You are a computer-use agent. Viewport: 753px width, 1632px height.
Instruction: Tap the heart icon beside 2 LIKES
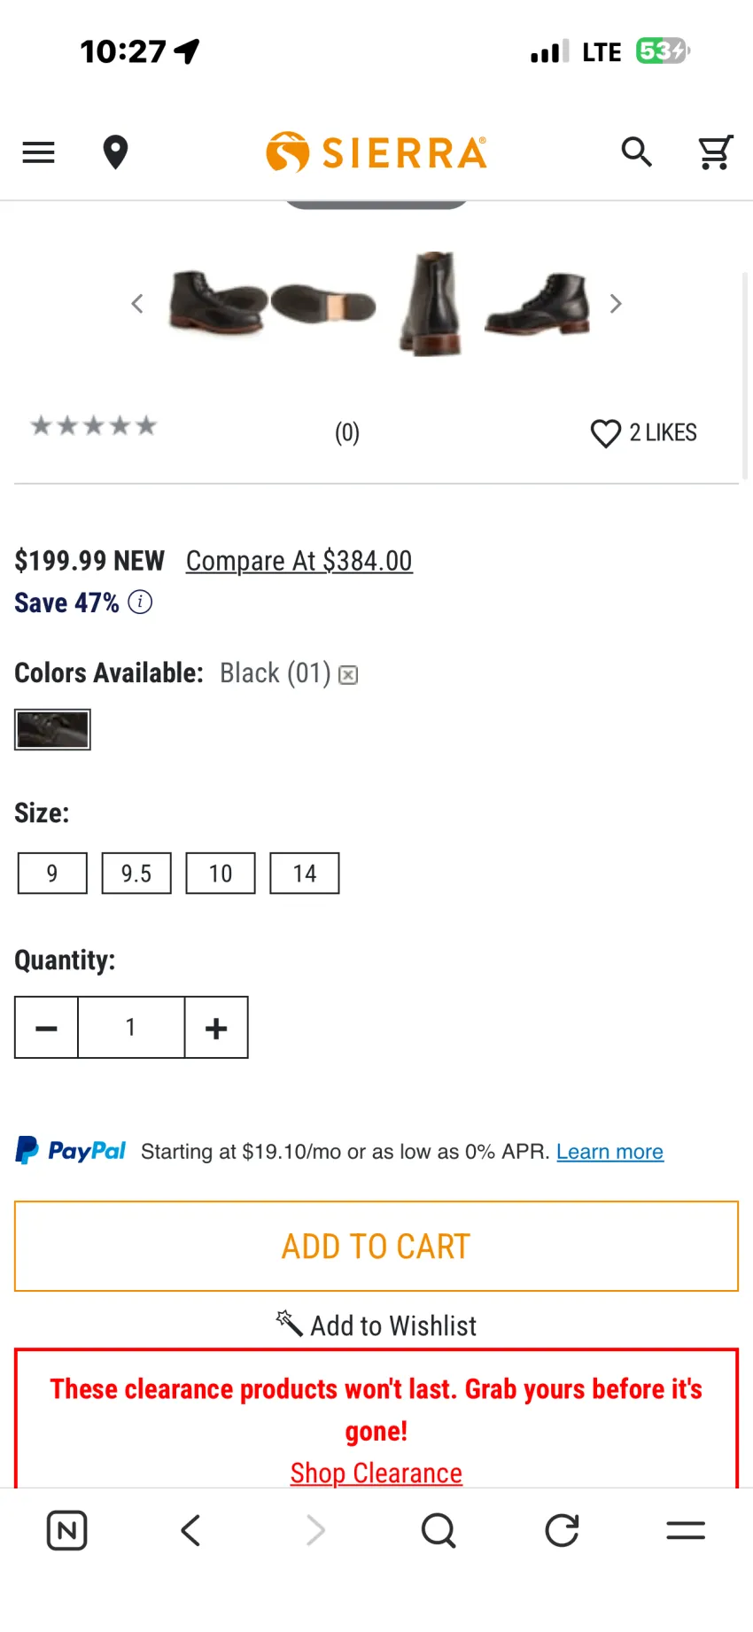coord(606,433)
